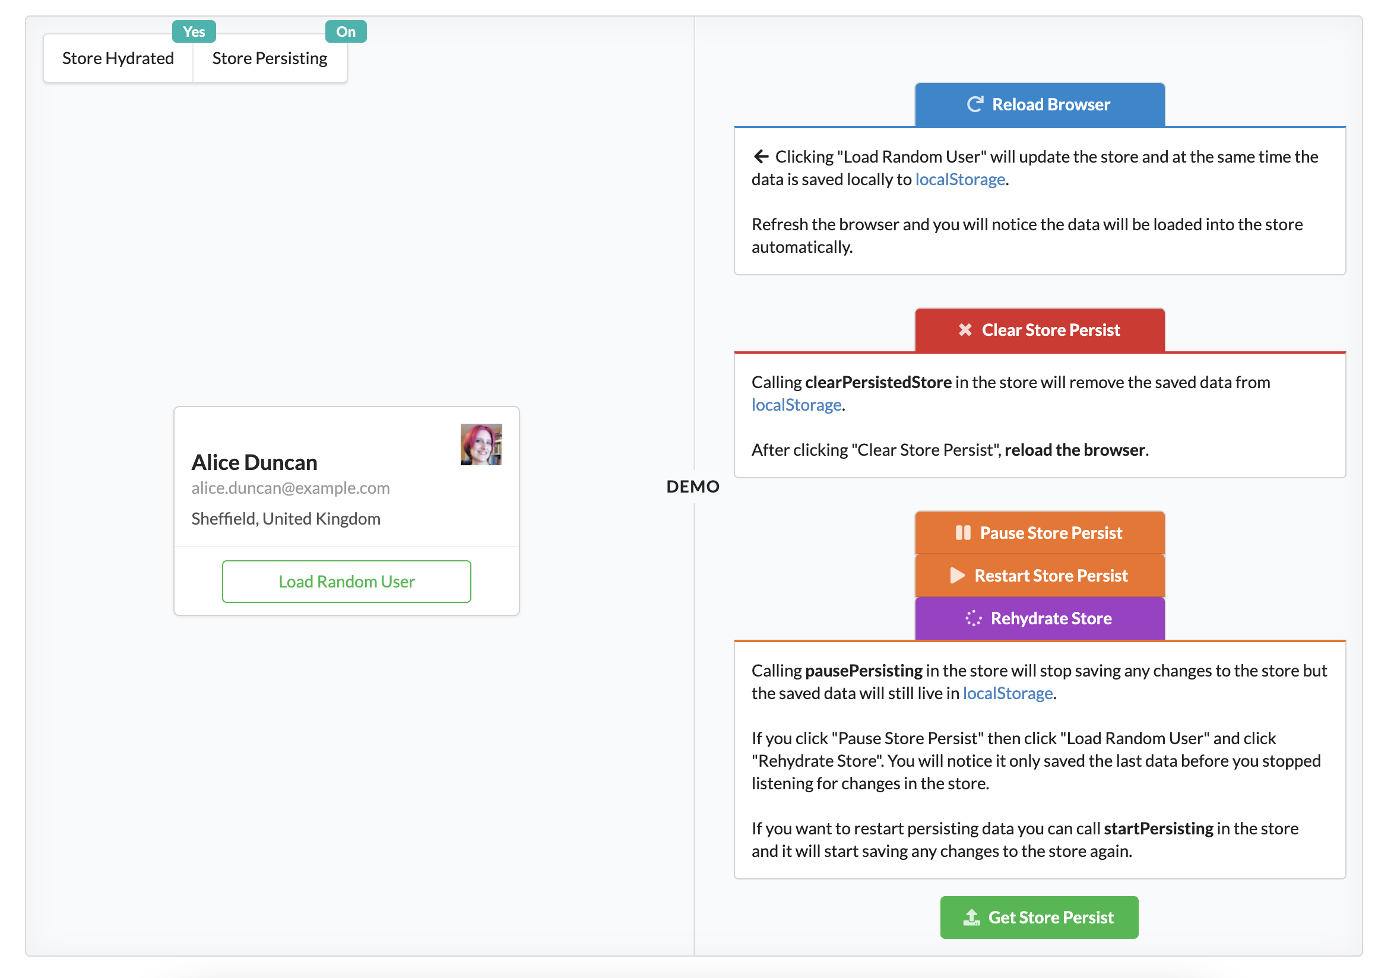
Task: Click the green 'Yes' hydrated badge
Action: tap(194, 31)
